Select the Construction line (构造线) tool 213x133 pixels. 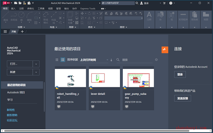coord(54,17)
